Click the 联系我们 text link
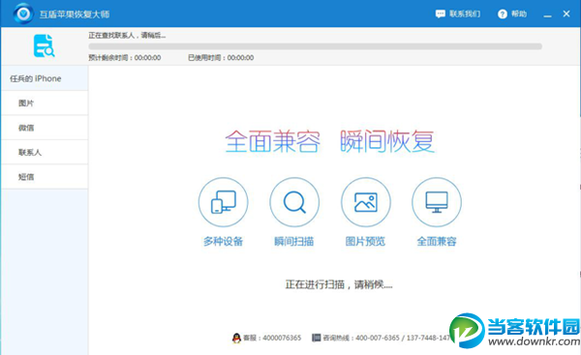Screen dimensions: 581x355 tap(465, 15)
